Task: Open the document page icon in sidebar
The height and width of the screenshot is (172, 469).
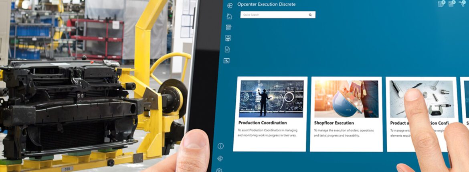Action: 227,49
